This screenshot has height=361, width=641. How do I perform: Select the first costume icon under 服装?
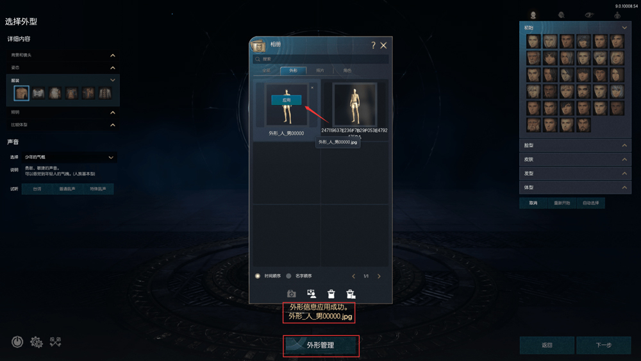21,93
